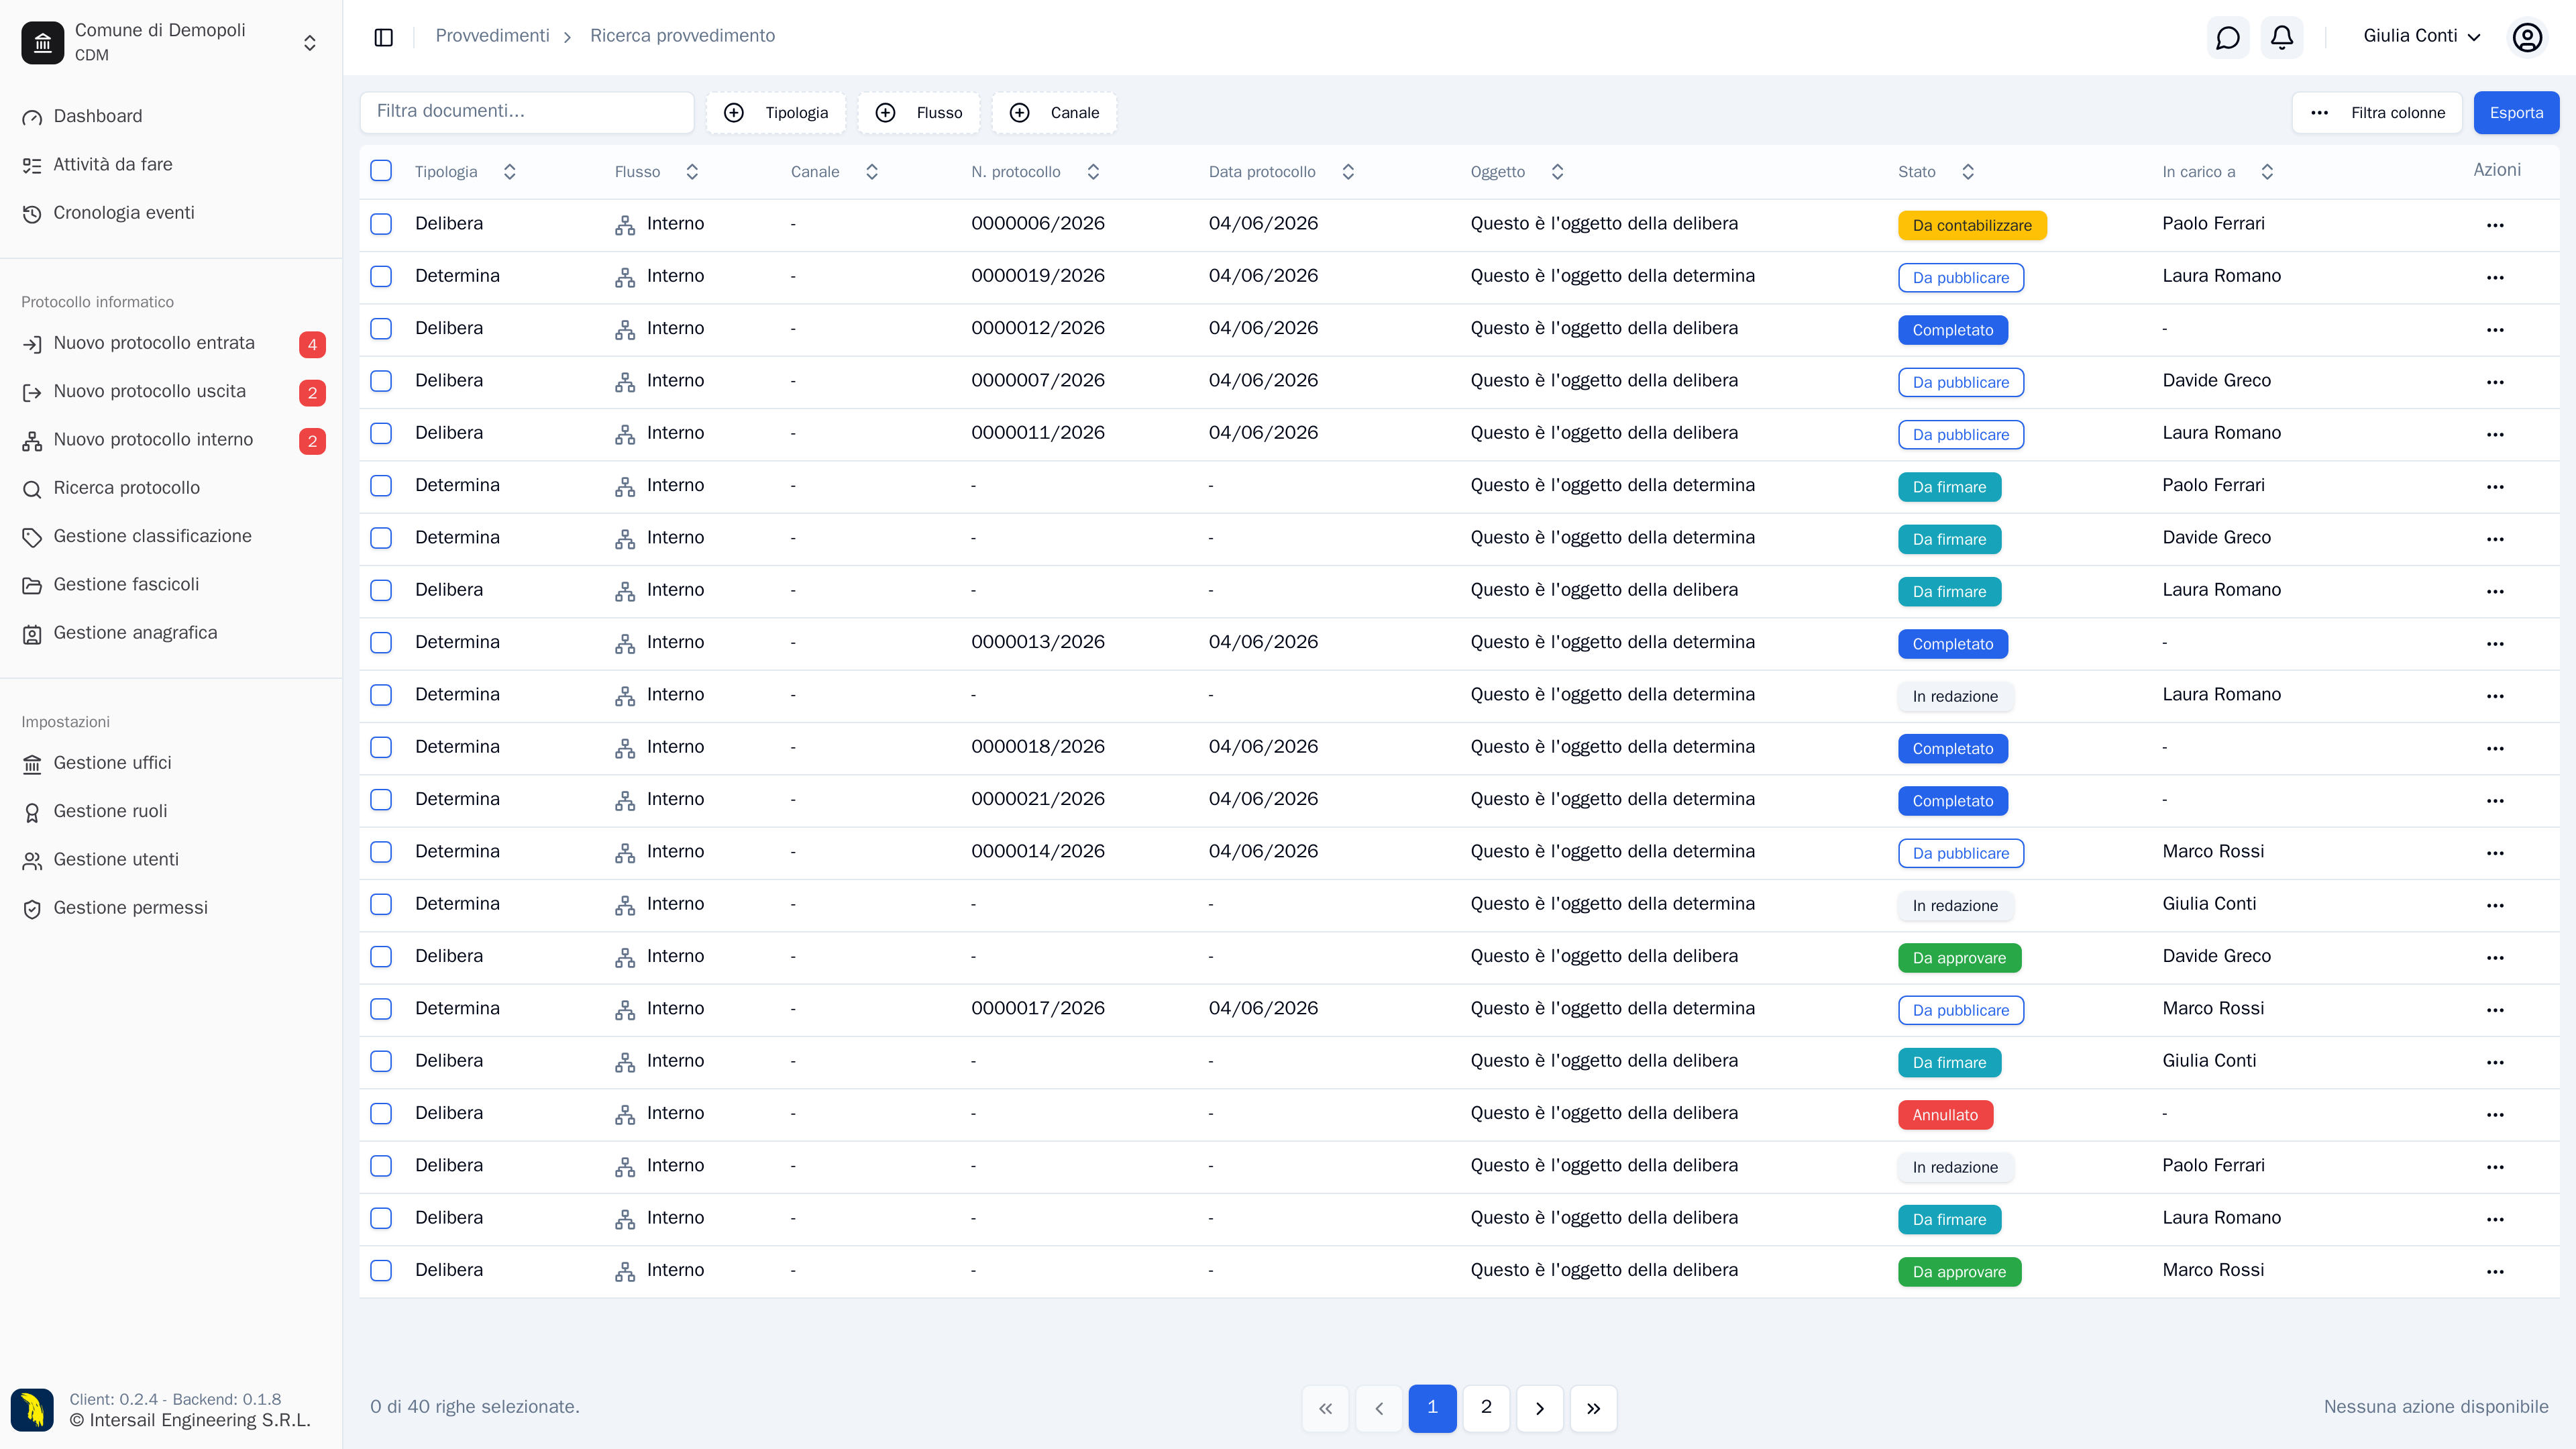Select all rows with header checkbox
2576x1449 pixels.
click(381, 170)
